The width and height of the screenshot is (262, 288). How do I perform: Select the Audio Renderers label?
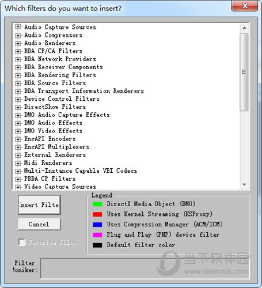click(x=50, y=43)
